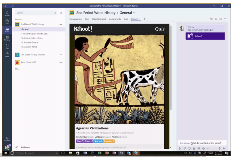Open the General channel options ellipsis in the header

[134, 13]
